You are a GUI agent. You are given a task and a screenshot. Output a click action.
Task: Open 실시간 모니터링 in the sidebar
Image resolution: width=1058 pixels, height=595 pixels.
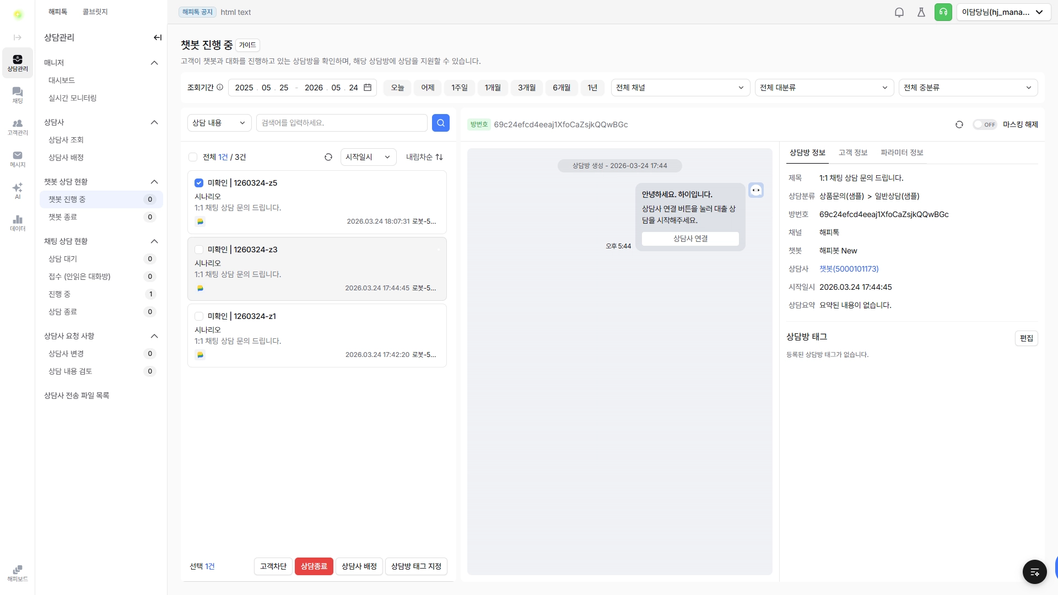pyautogui.click(x=101, y=98)
